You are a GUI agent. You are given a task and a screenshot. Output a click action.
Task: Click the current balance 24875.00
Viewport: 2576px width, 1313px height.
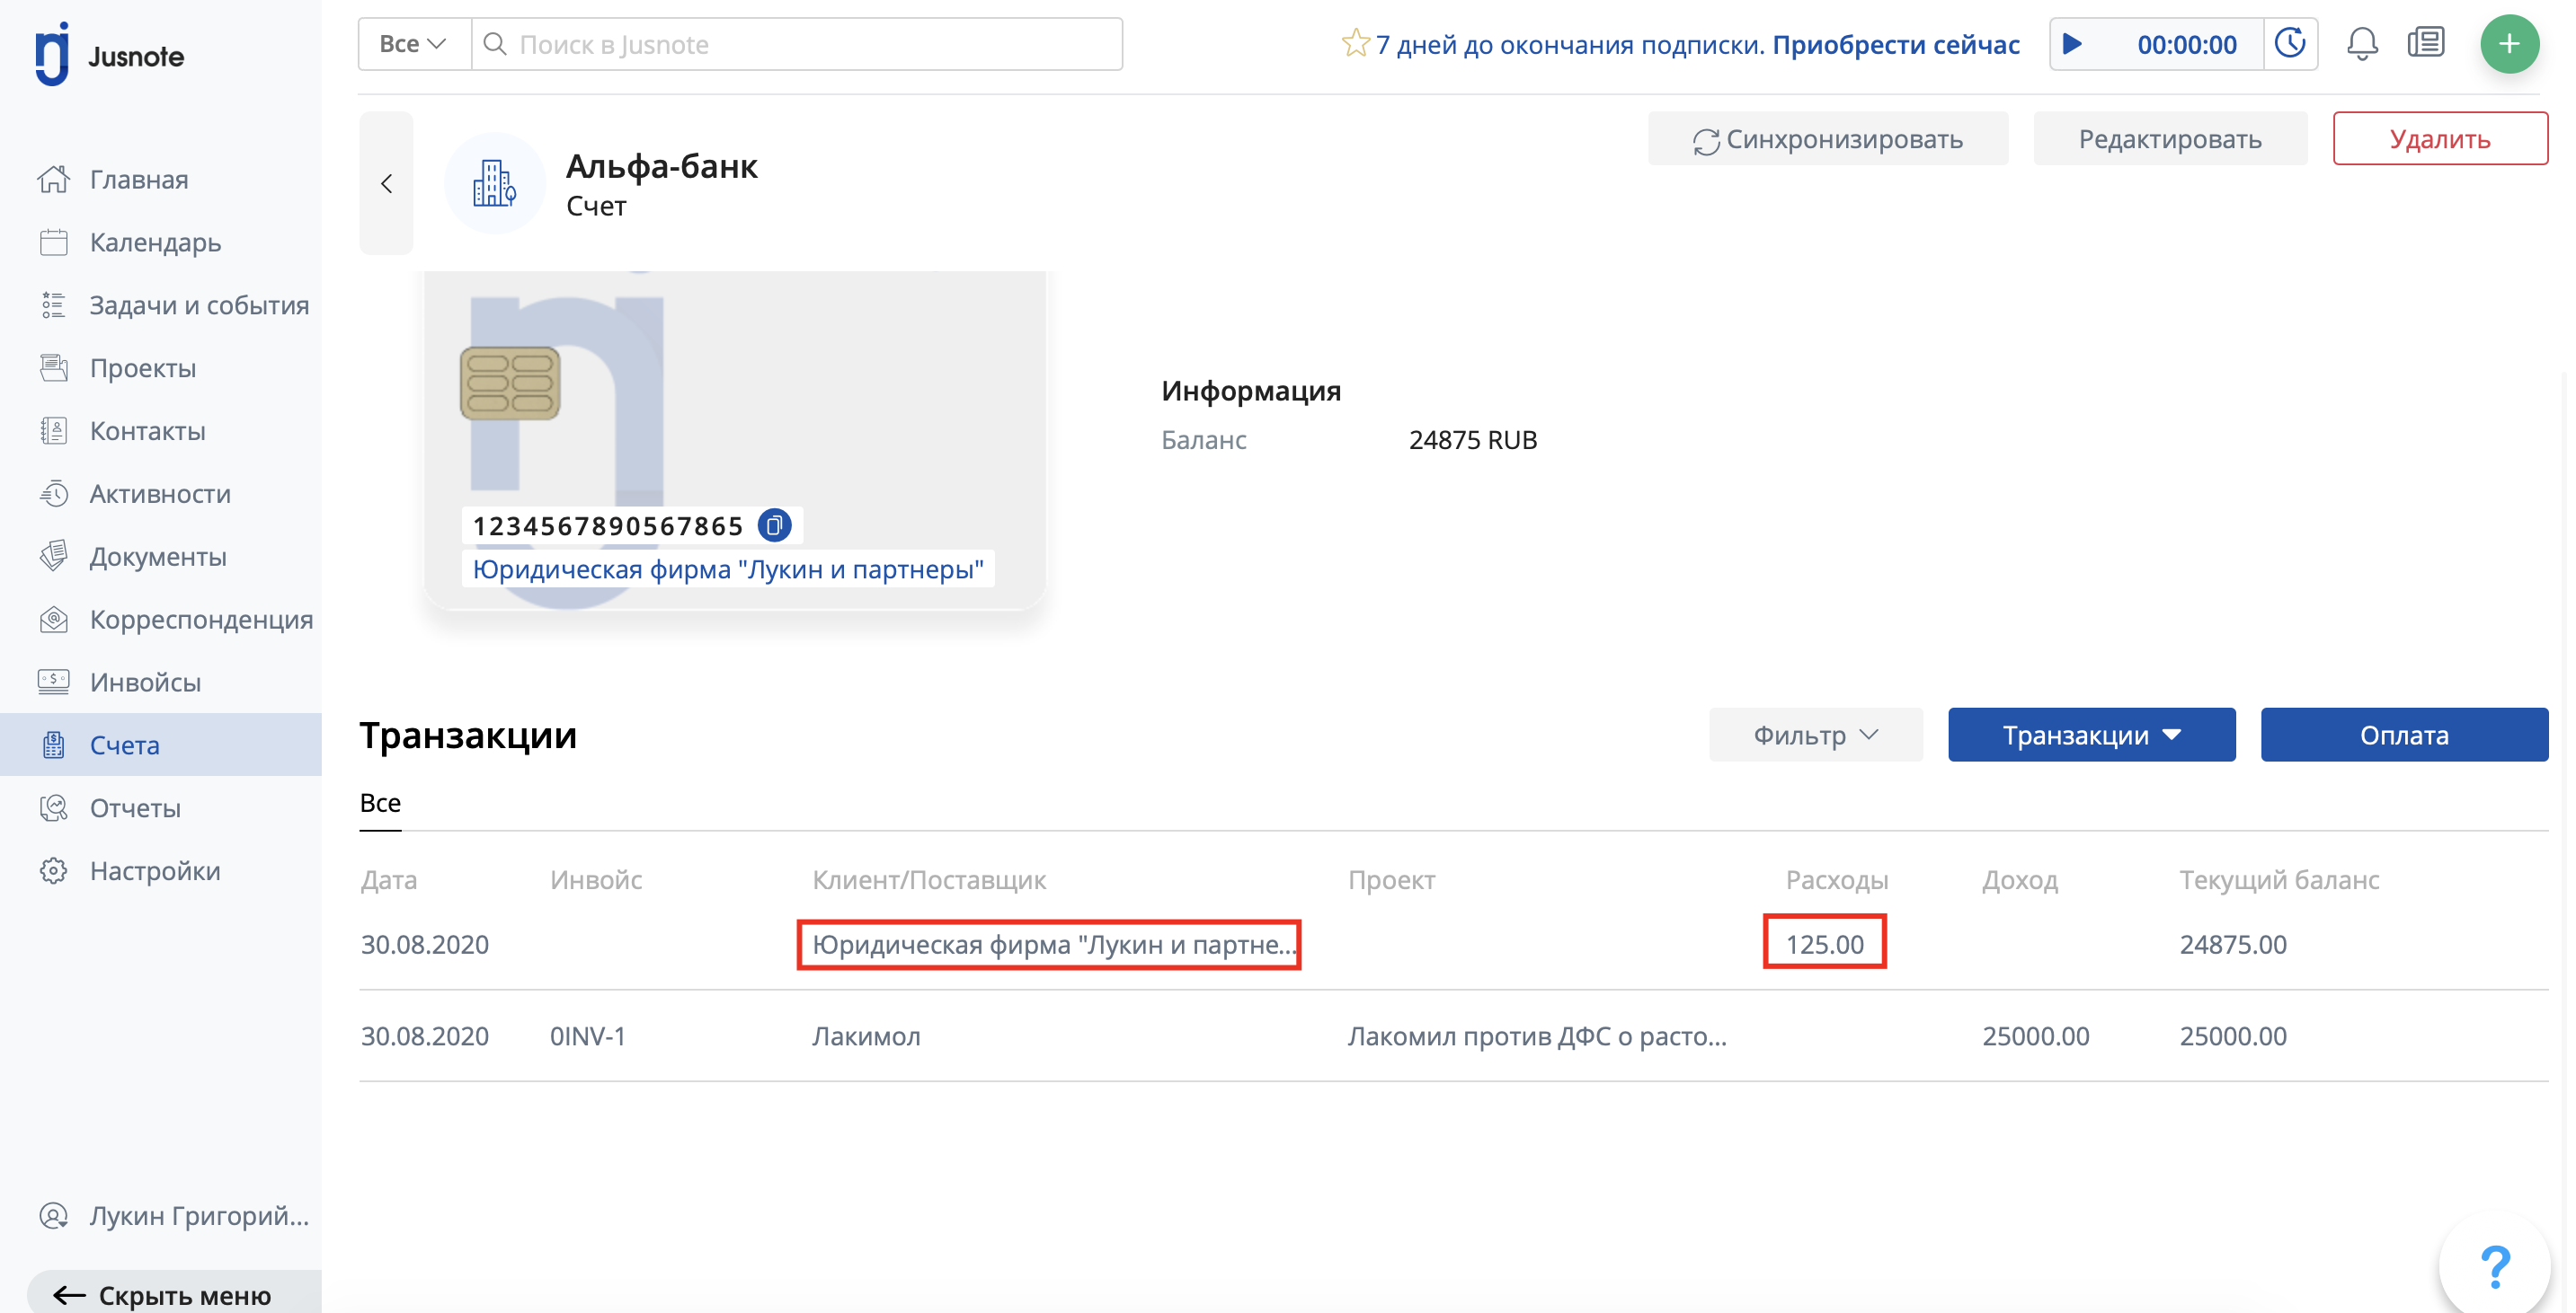click(x=2233, y=944)
